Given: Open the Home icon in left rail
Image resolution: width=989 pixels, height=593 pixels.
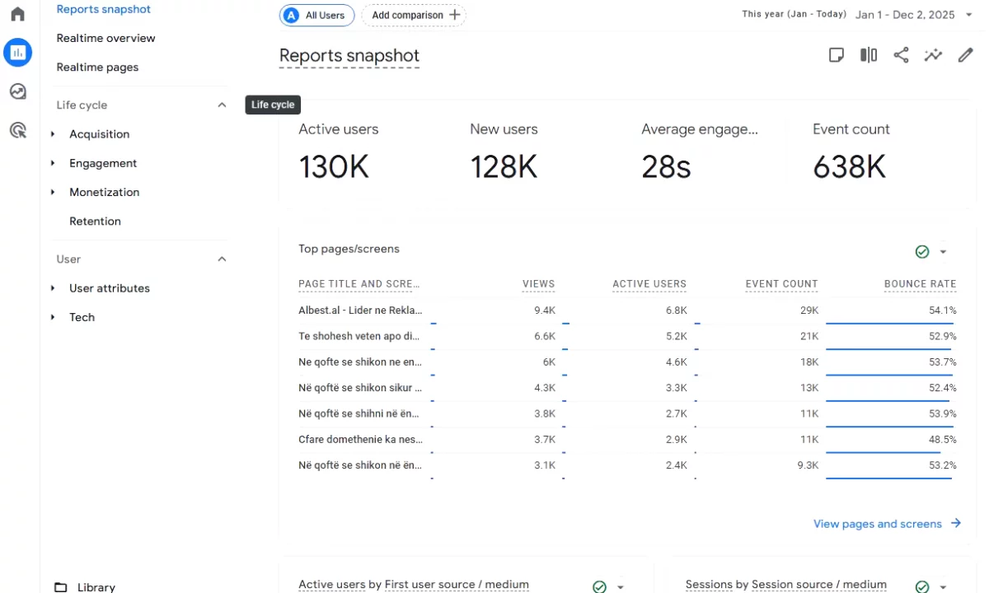Looking at the screenshot, I should click(17, 14).
